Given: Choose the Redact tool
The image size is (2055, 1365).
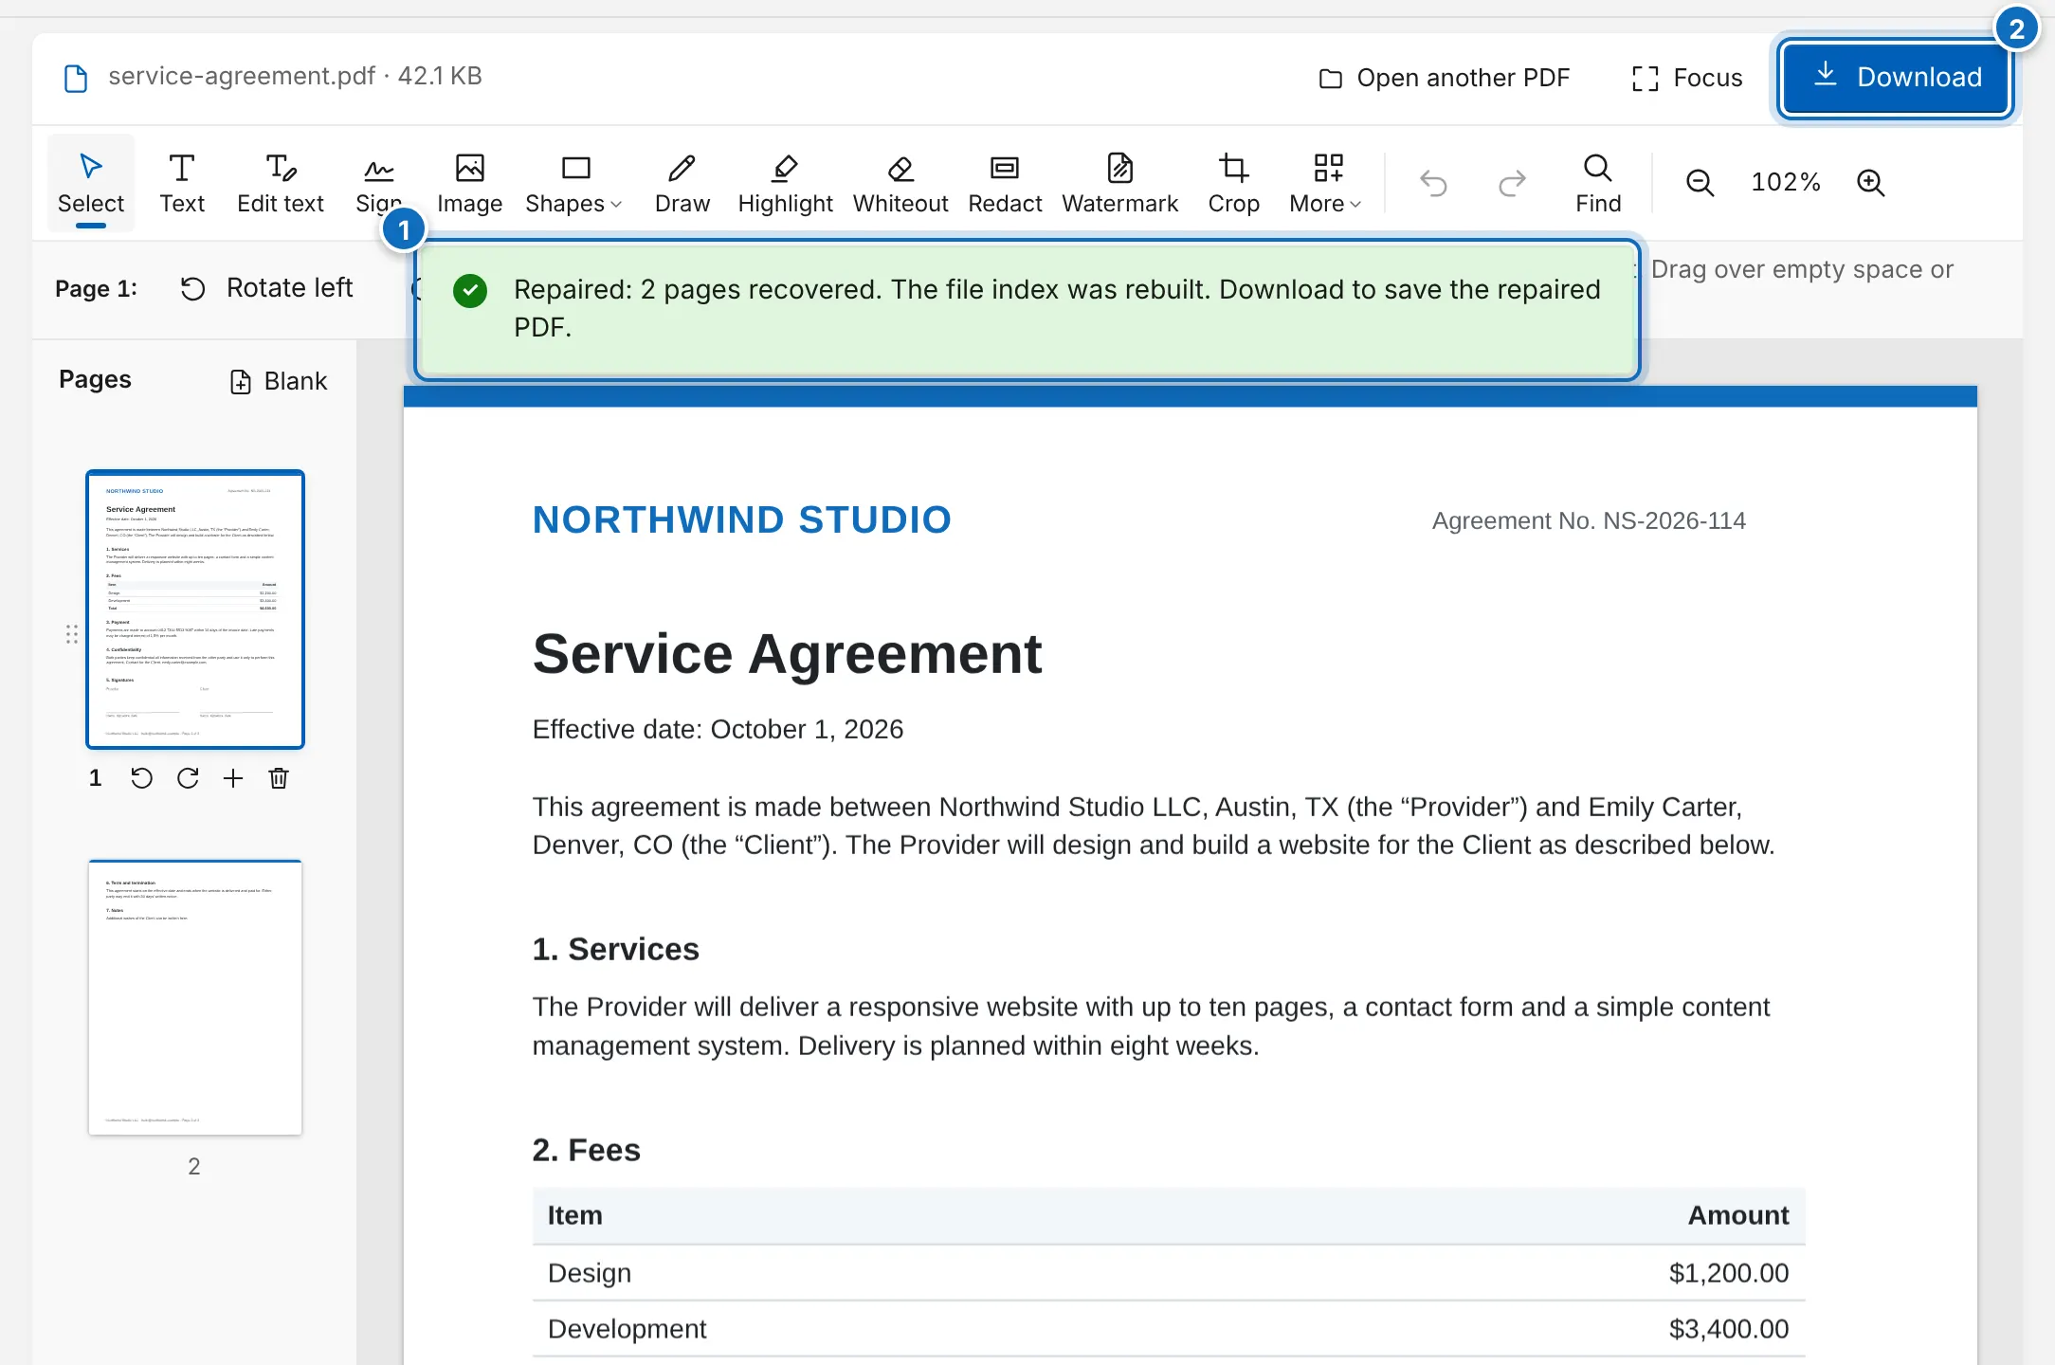Looking at the screenshot, I should (x=1005, y=183).
